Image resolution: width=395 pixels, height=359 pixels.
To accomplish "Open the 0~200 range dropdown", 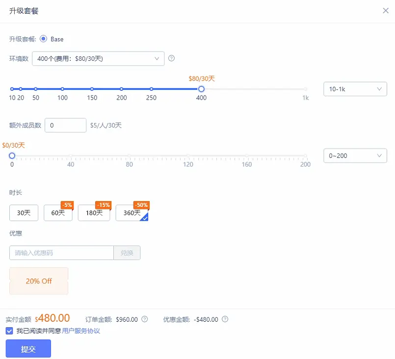I will coord(355,155).
